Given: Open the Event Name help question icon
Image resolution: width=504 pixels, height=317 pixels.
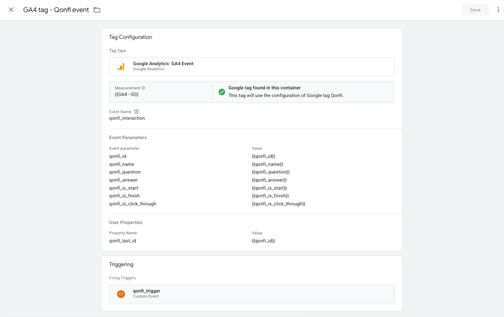Looking at the screenshot, I should click(136, 112).
